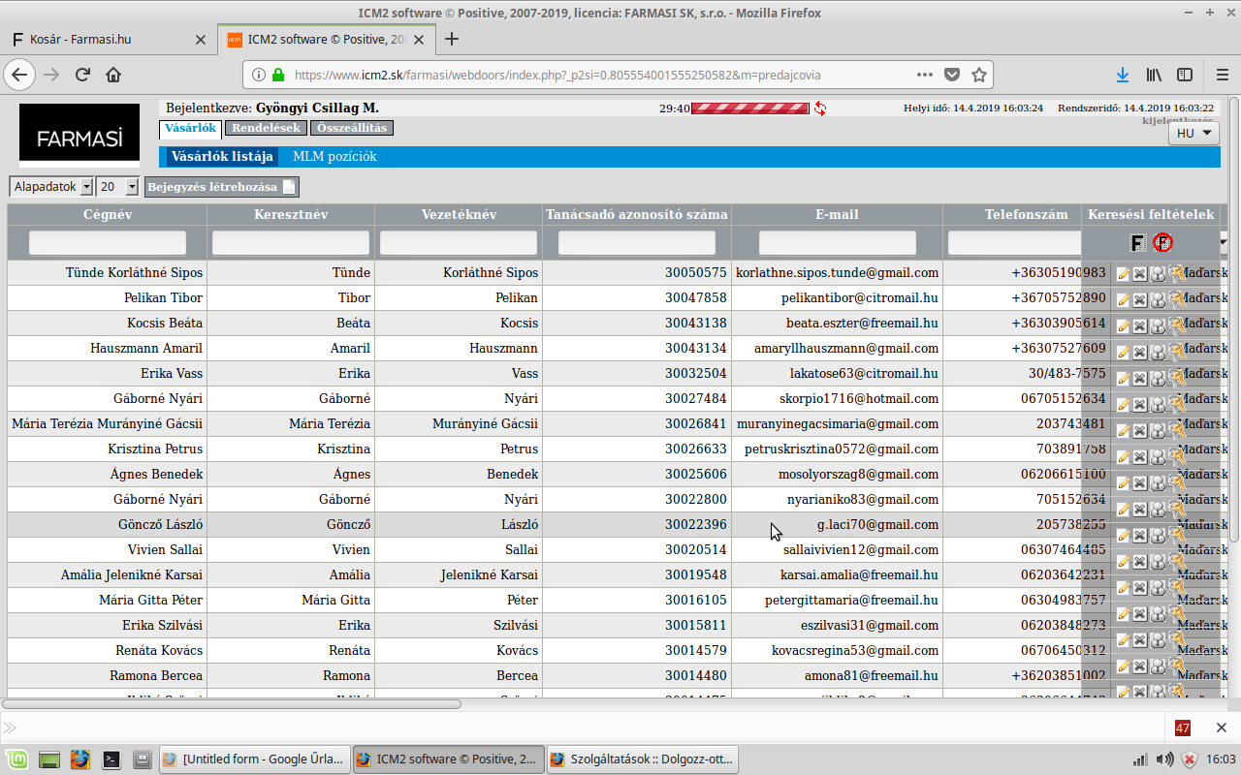Refresh session timer with the red arrows icon
The height and width of the screenshot is (775, 1241).
pos(820,108)
